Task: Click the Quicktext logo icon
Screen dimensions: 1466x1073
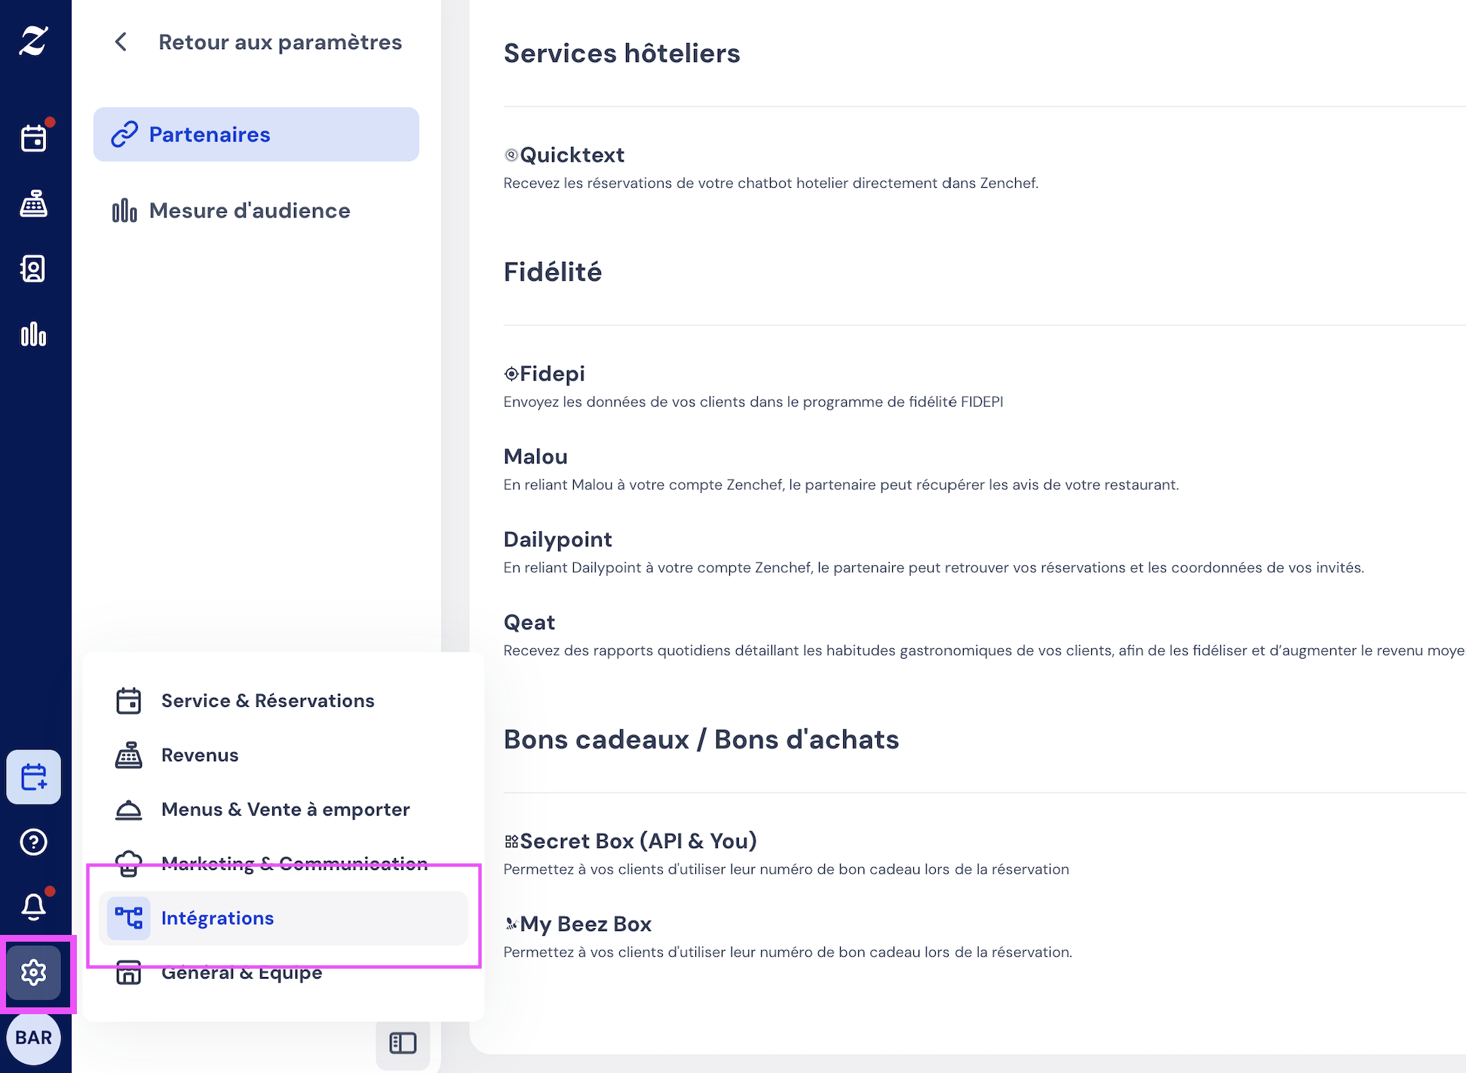Action: 511,155
